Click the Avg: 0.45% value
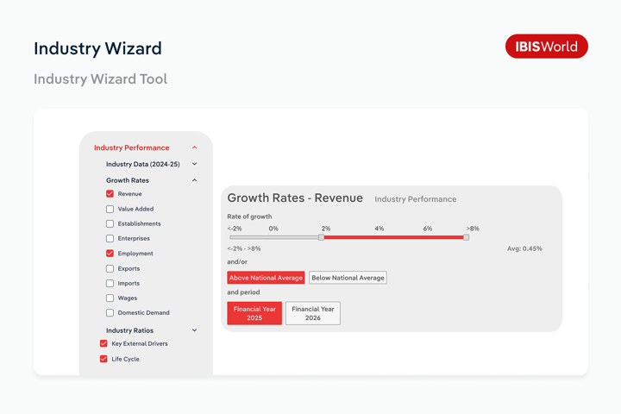Image resolution: width=621 pixels, height=414 pixels. (x=524, y=248)
